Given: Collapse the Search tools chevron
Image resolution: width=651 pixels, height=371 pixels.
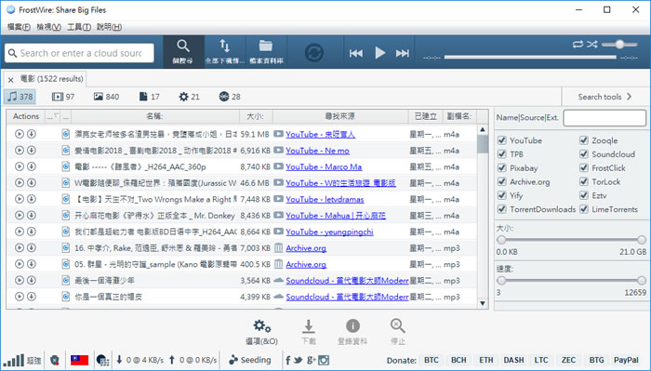Looking at the screenshot, I should click(630, 97).
